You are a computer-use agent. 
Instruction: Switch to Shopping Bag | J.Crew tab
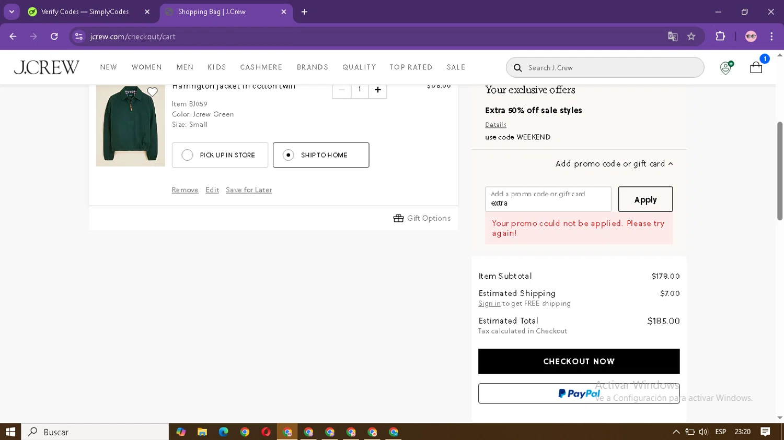212,11
